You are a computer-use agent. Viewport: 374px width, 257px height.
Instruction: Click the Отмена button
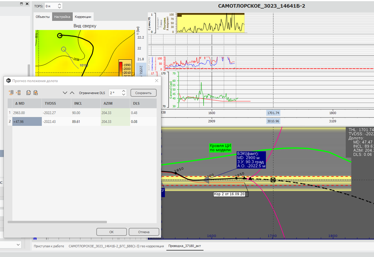coord(144,232)
